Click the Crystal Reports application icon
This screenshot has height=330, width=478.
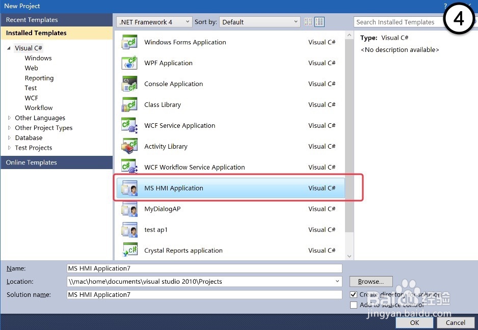[x=129, y=251]
